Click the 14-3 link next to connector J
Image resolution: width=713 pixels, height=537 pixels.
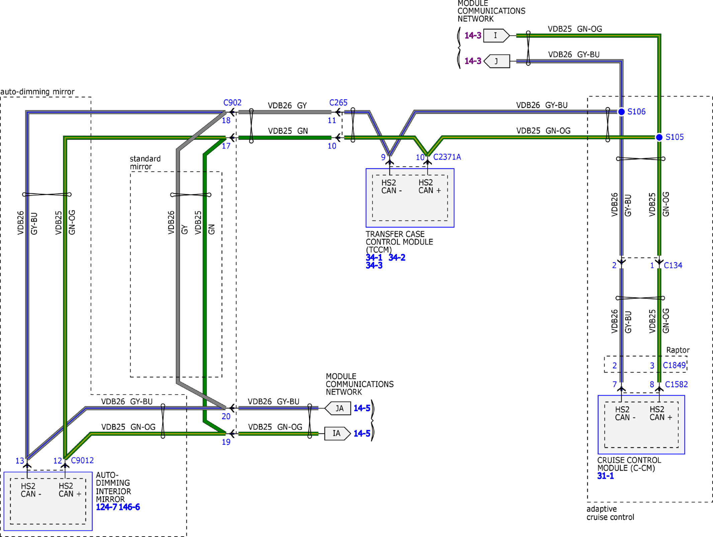click(x=473, y=61)
